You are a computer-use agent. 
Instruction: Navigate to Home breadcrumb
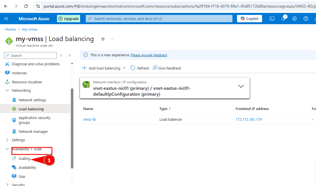click(x=10, y=29)
